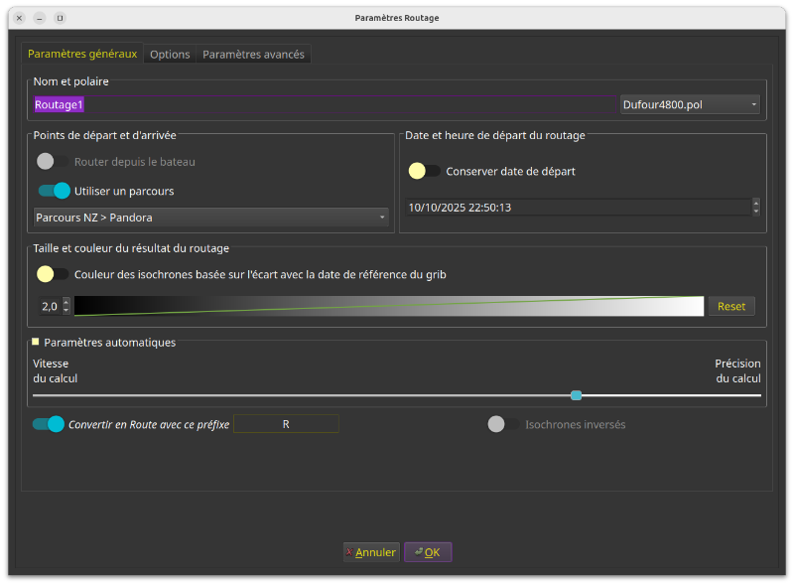Toggle isochrone color based on grib date
The height and width of the screenshot is (585, 794).
(x=53, y=274)
